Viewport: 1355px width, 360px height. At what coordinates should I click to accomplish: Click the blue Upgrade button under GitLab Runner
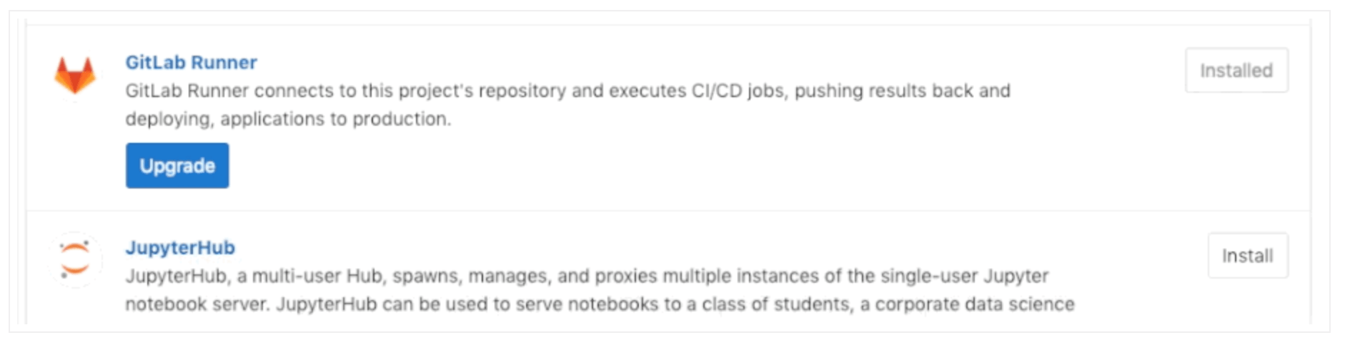(177, 165)
